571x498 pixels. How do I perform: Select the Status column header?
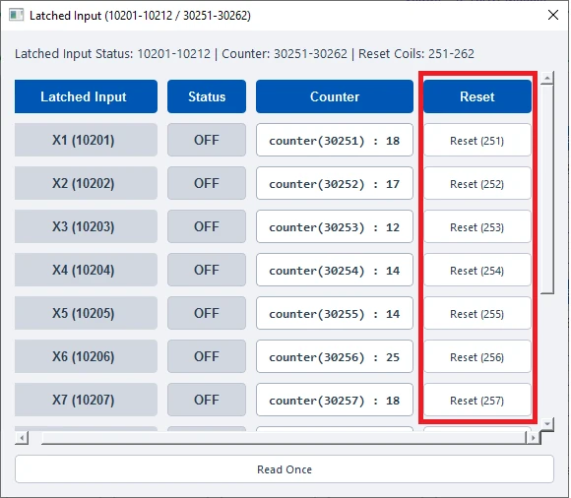coord(207,96)
